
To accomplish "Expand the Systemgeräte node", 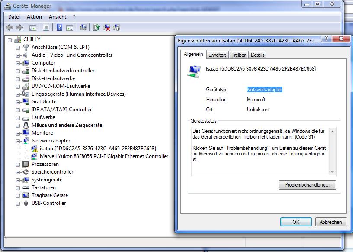I will click(18, 180).
